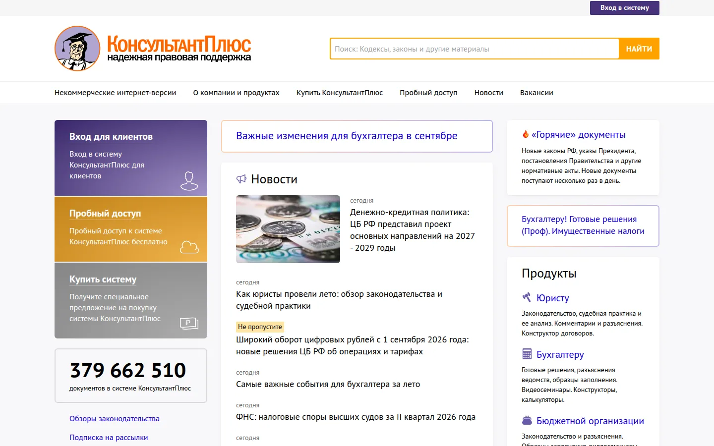Open Важные изменения для бухгалтера в сентябре banner
This screenshot has height=446, width=714.
[357, 136]
